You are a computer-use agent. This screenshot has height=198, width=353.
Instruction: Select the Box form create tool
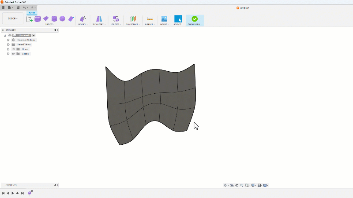coord(38,18)
